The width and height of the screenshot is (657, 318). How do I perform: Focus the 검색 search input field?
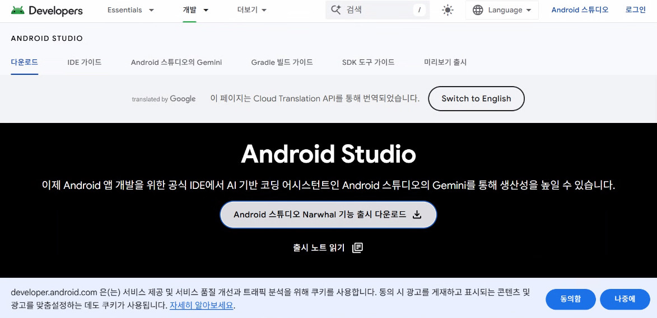(x=378, y=10)
